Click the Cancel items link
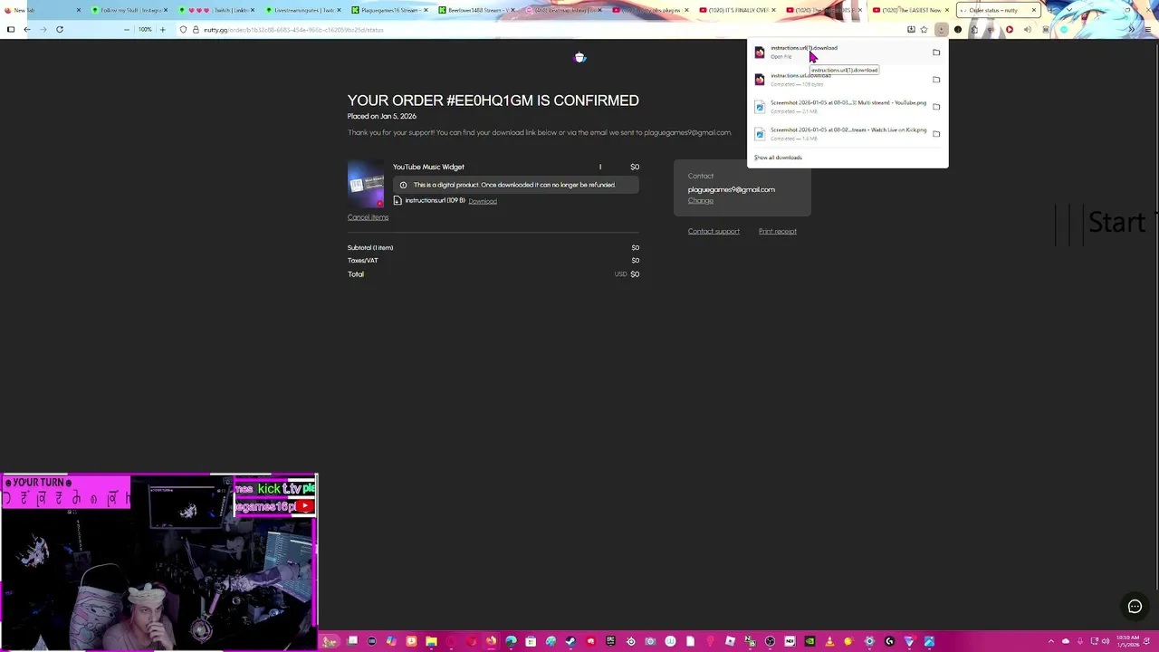The image size is (1159, 652). [368, 217]
